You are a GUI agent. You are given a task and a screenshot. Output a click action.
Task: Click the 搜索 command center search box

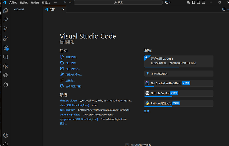(x=118, y=2)
